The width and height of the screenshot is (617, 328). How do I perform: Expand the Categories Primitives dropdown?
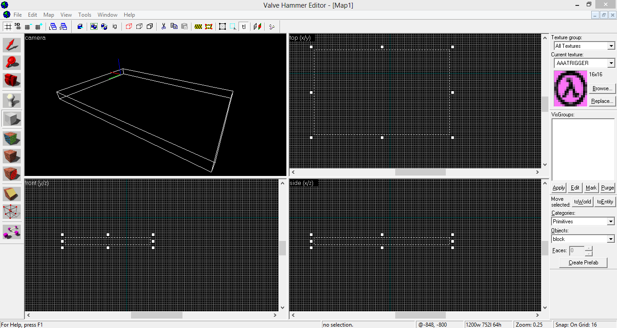pyautogui.click(x=611, y=222)
